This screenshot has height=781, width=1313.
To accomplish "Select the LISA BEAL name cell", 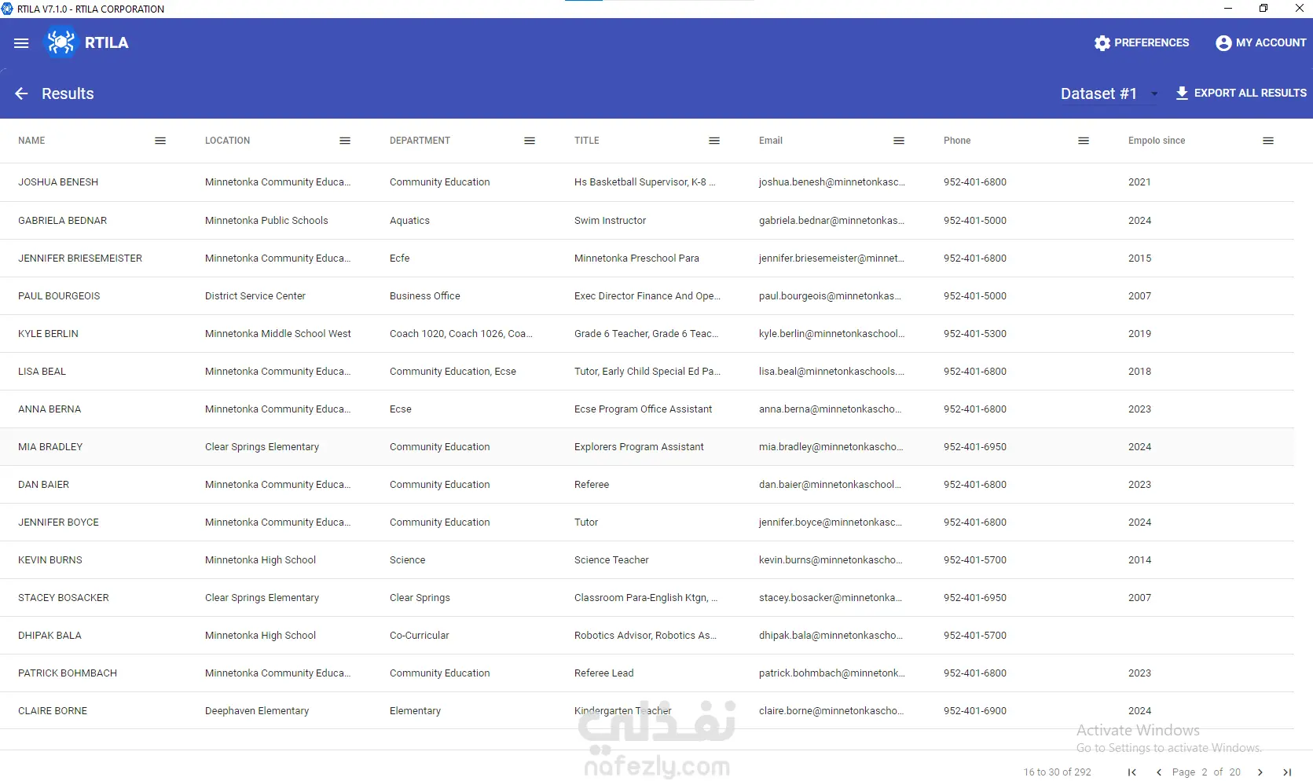I will point(42,372).
